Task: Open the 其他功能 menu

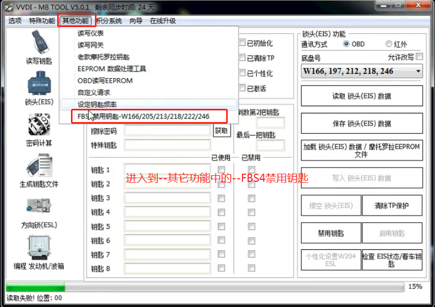Action: coord(76,21)
